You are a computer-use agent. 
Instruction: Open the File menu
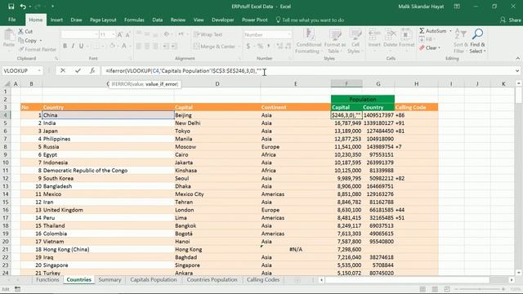coord(12,20)
